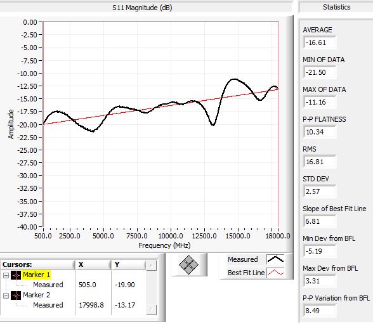Click the Best Fit Line legend sample

(275, 273)
